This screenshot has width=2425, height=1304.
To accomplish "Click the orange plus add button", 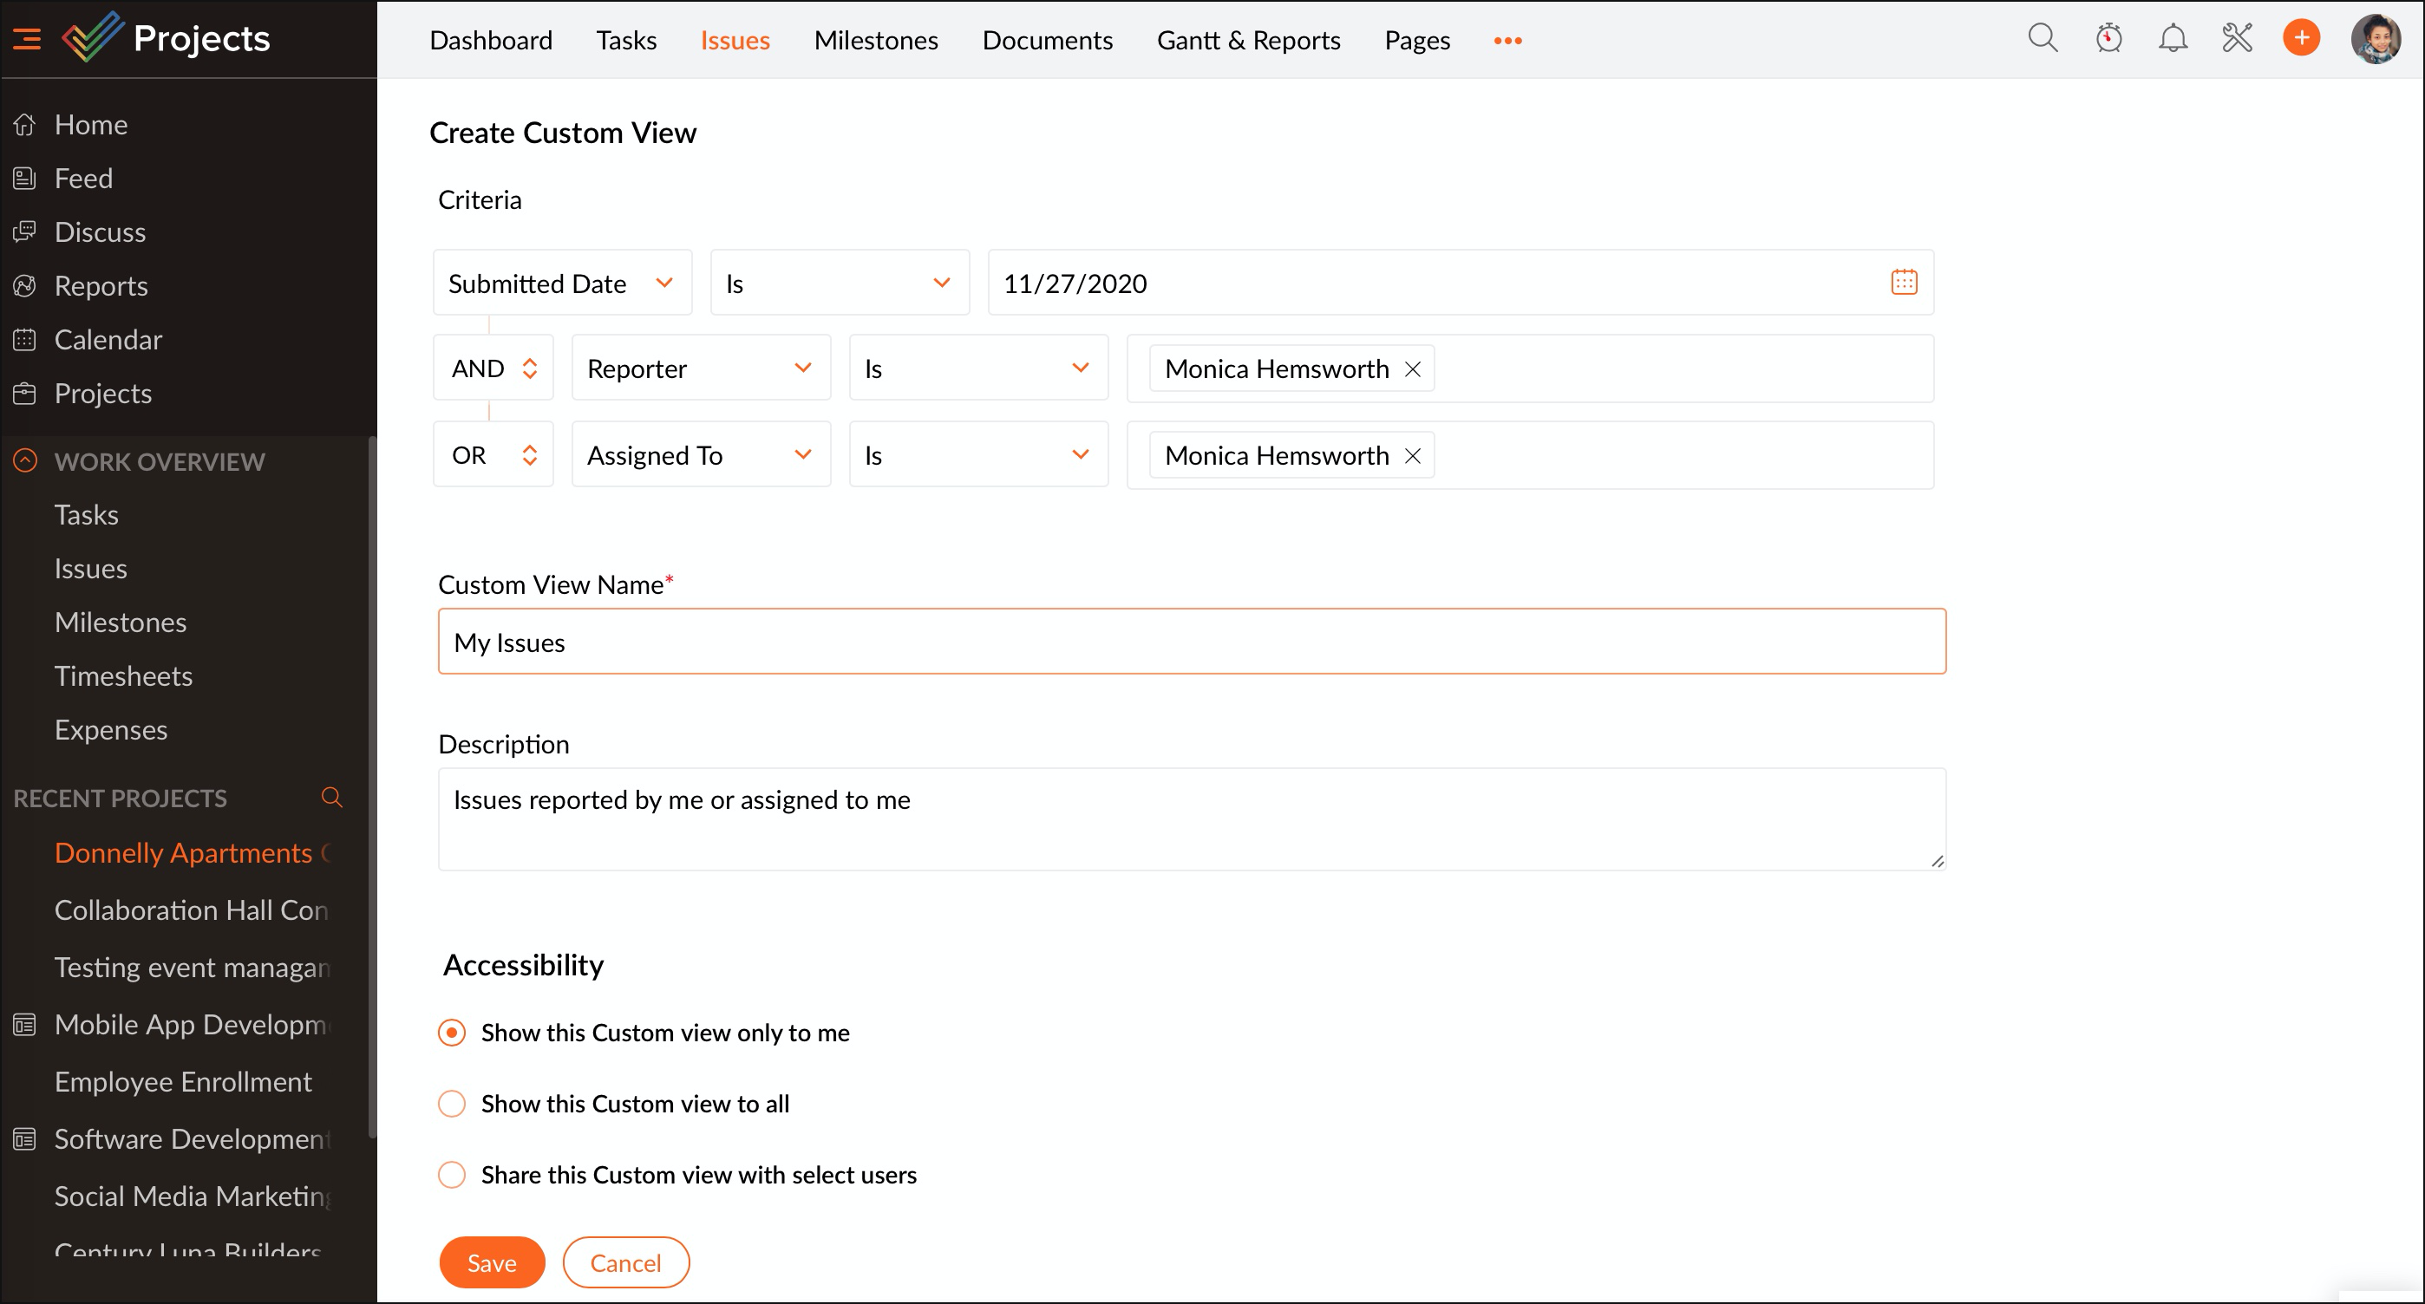I will coord(2301,38).
